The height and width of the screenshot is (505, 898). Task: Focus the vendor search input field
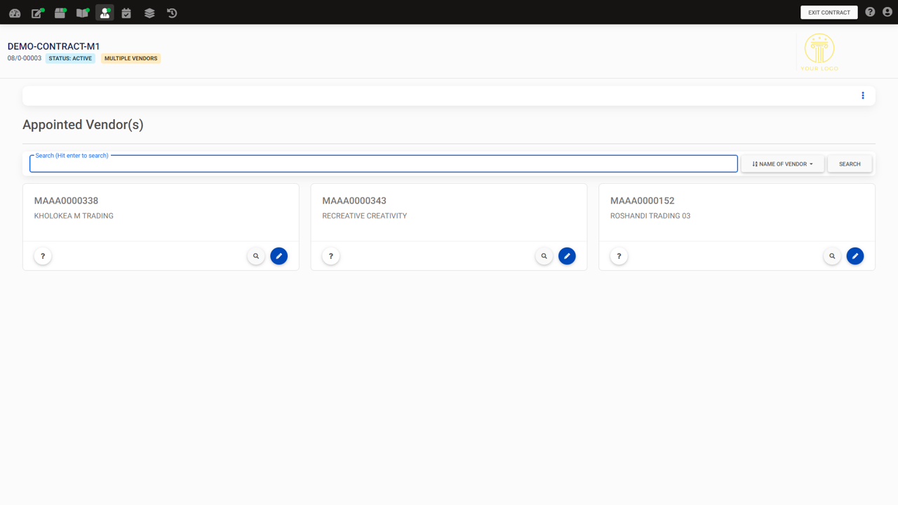point(383,164)
